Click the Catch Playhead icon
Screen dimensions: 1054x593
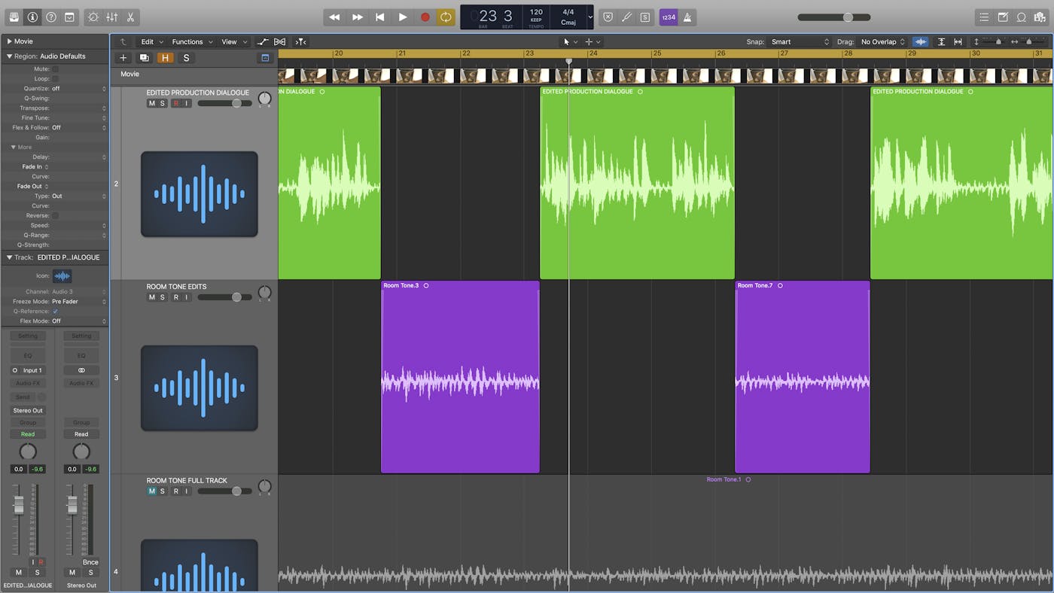tap(300, 41)
